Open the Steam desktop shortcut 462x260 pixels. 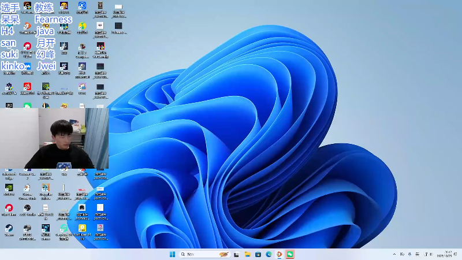[x=9, y=228]
